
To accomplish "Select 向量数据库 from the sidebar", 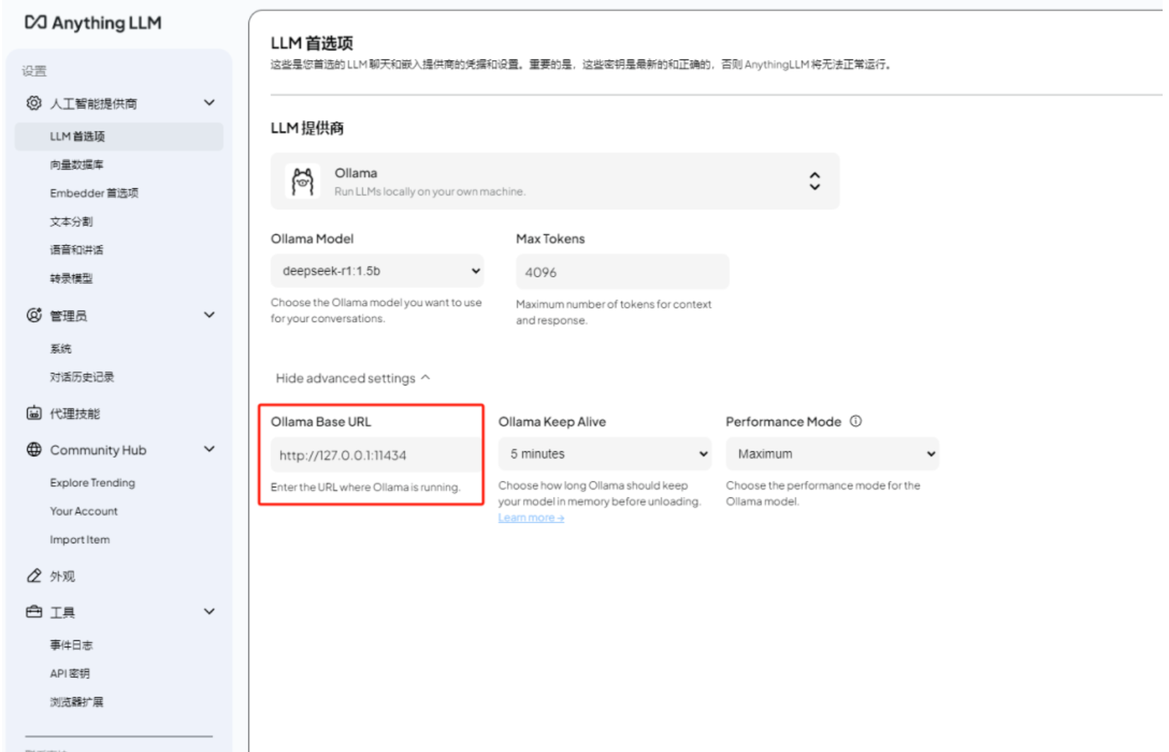I will click(78, 164).
